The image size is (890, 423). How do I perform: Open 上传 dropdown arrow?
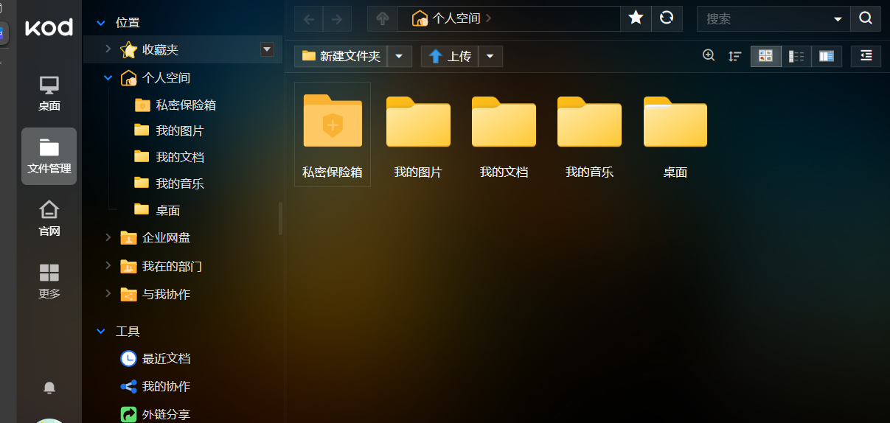[491, 56]
